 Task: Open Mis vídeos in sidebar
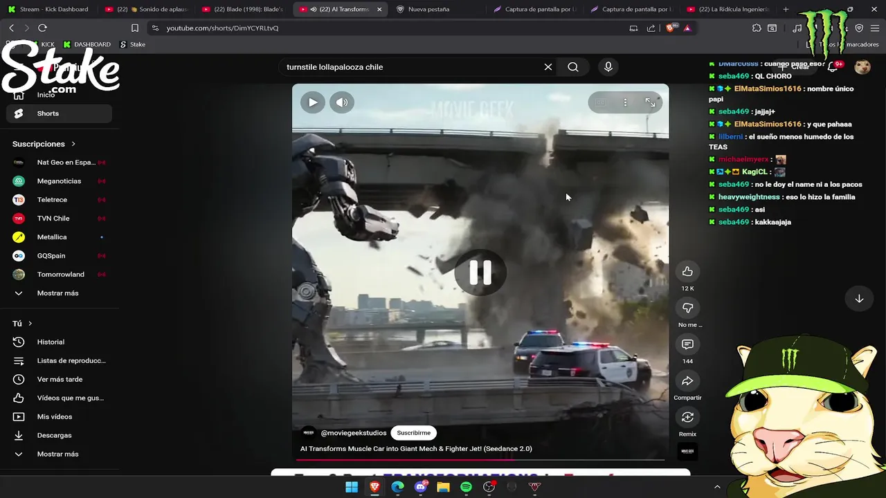point(59,416)
